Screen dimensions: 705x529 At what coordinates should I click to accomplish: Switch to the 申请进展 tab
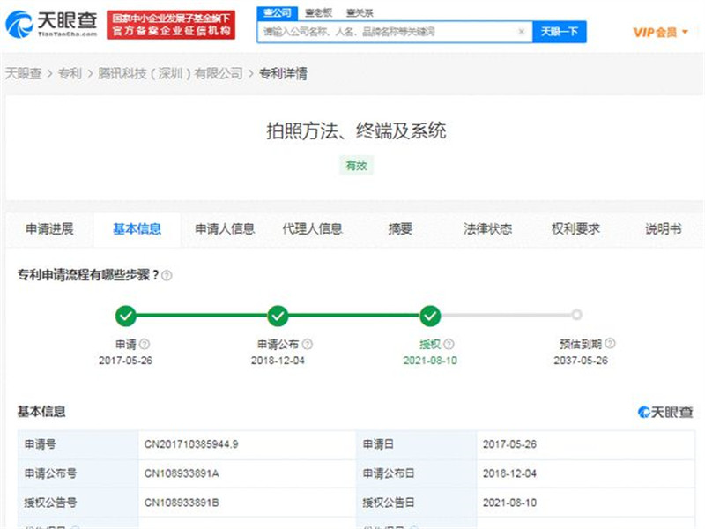pos(49,229)
